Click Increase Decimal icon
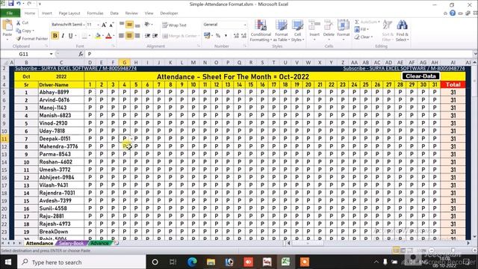This screenshot has height=269, width=478. click(236, 36)
